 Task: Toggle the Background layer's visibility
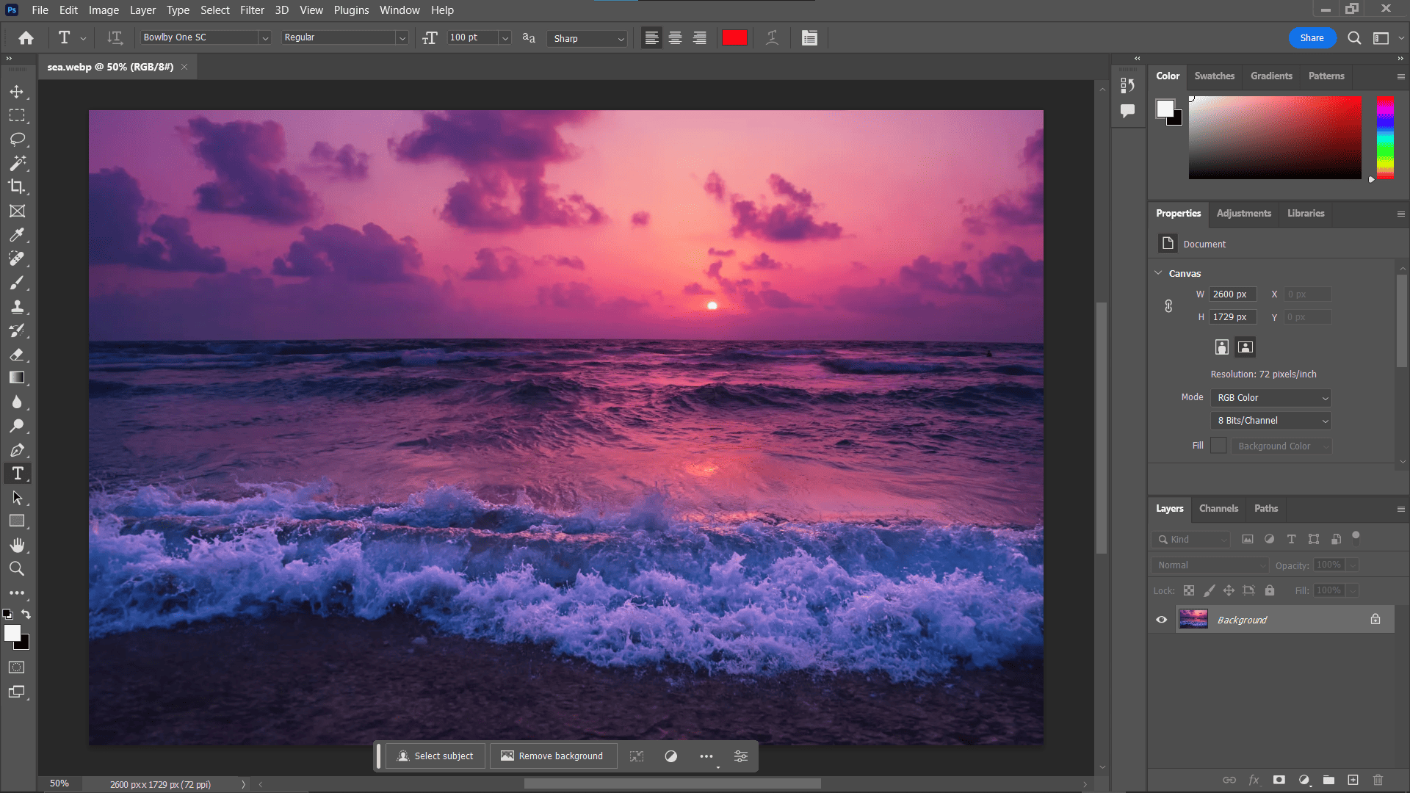tap(1161, 619)
